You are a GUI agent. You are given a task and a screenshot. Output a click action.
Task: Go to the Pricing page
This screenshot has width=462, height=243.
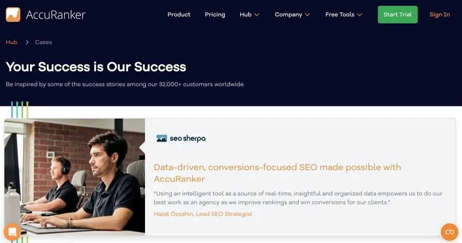(x=215, y=14)
